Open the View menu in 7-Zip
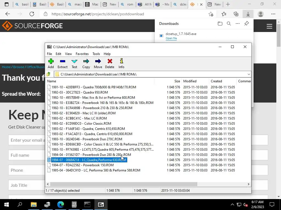This screenshot has height=210, width=281. (x=68, y=54)
